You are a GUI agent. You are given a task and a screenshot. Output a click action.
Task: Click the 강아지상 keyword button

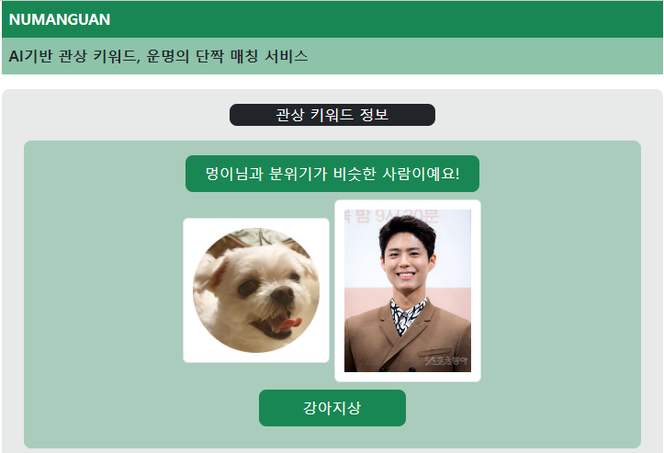(x=332, y=408)
